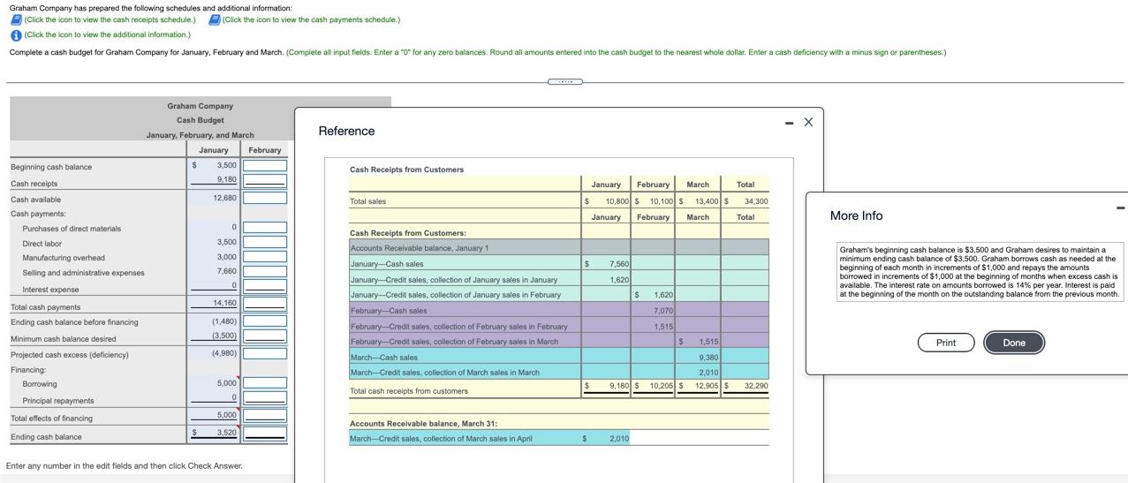Image resolution: width=1128 pixels, height=483 pixels.
Task: Select February Minimum cash balance desired field
Action: [x=266, y=336]
